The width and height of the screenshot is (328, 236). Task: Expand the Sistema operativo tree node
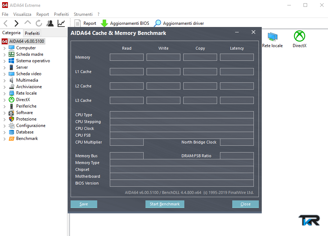(5, 61)
